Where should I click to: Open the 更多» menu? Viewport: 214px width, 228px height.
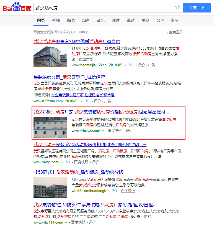pos(176,20)
